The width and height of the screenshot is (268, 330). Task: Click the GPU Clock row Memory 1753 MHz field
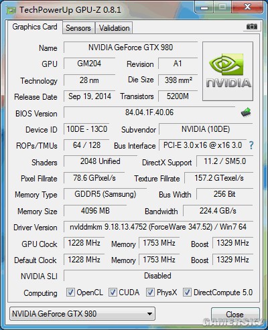[159, 243]
